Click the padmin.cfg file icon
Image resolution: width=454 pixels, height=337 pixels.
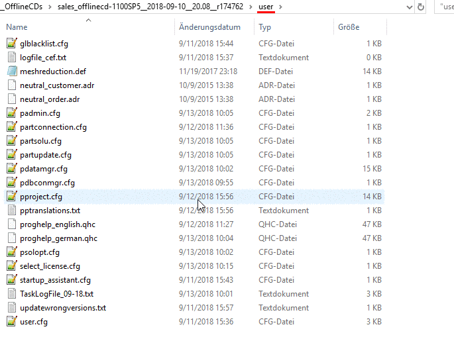[x=11, y=113]
